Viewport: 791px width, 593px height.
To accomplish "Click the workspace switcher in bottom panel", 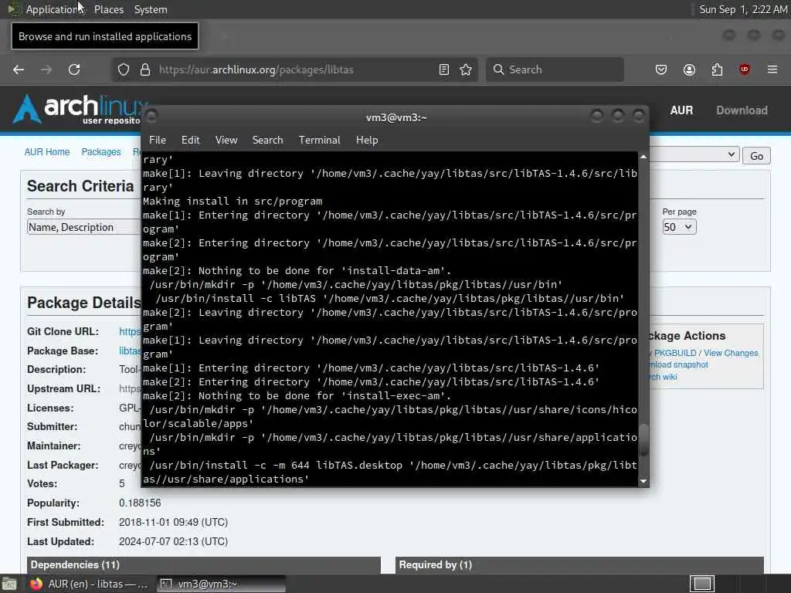I will click(701, 584).
